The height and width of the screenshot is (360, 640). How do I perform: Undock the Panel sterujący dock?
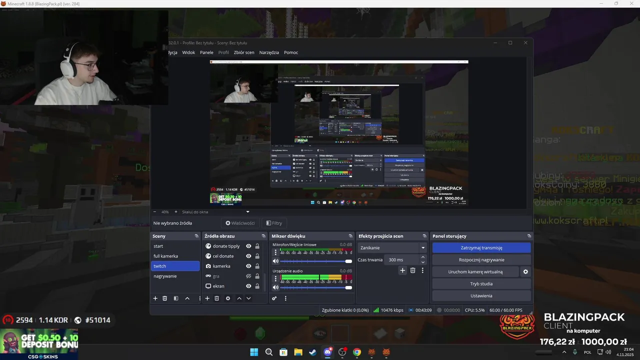[529, 236]
